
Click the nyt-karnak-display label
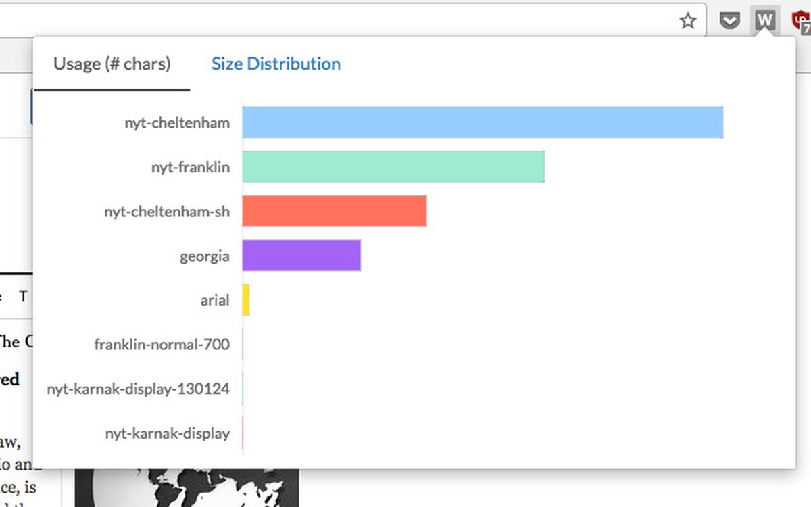pos(167,433)
